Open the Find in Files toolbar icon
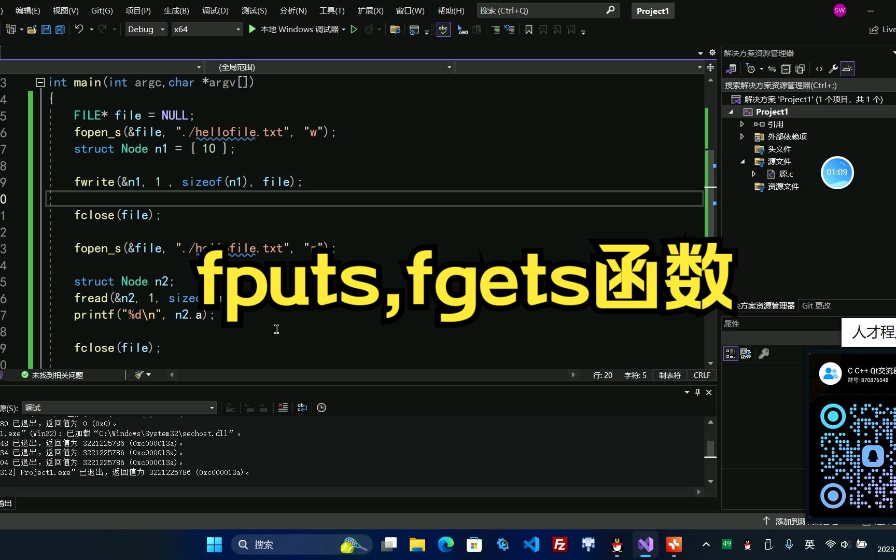896x560 pixels. click(x=395, y=30)
